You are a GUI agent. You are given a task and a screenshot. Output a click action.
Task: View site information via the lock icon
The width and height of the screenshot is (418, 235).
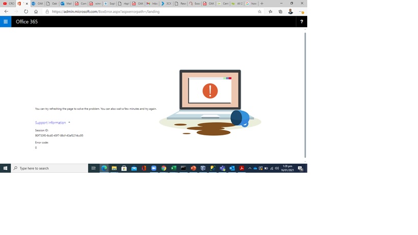pyautogui.click(x=47, y=11)
